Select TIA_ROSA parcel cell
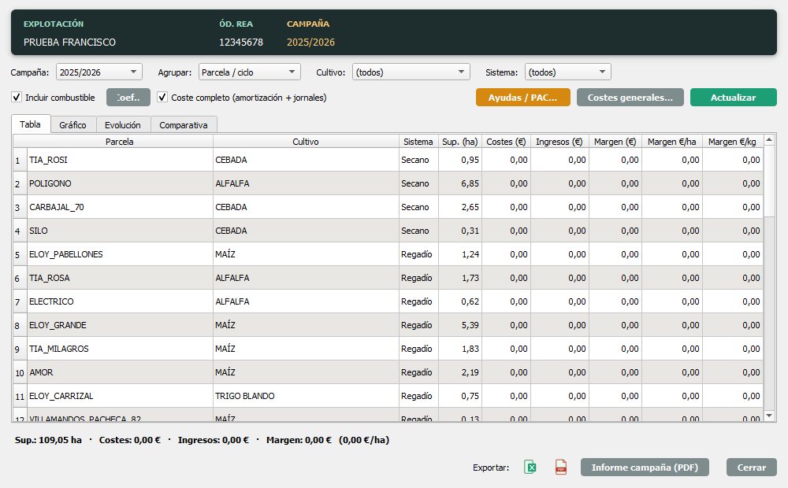This screenshot has width=788, height=488. (x=120, y=278)
